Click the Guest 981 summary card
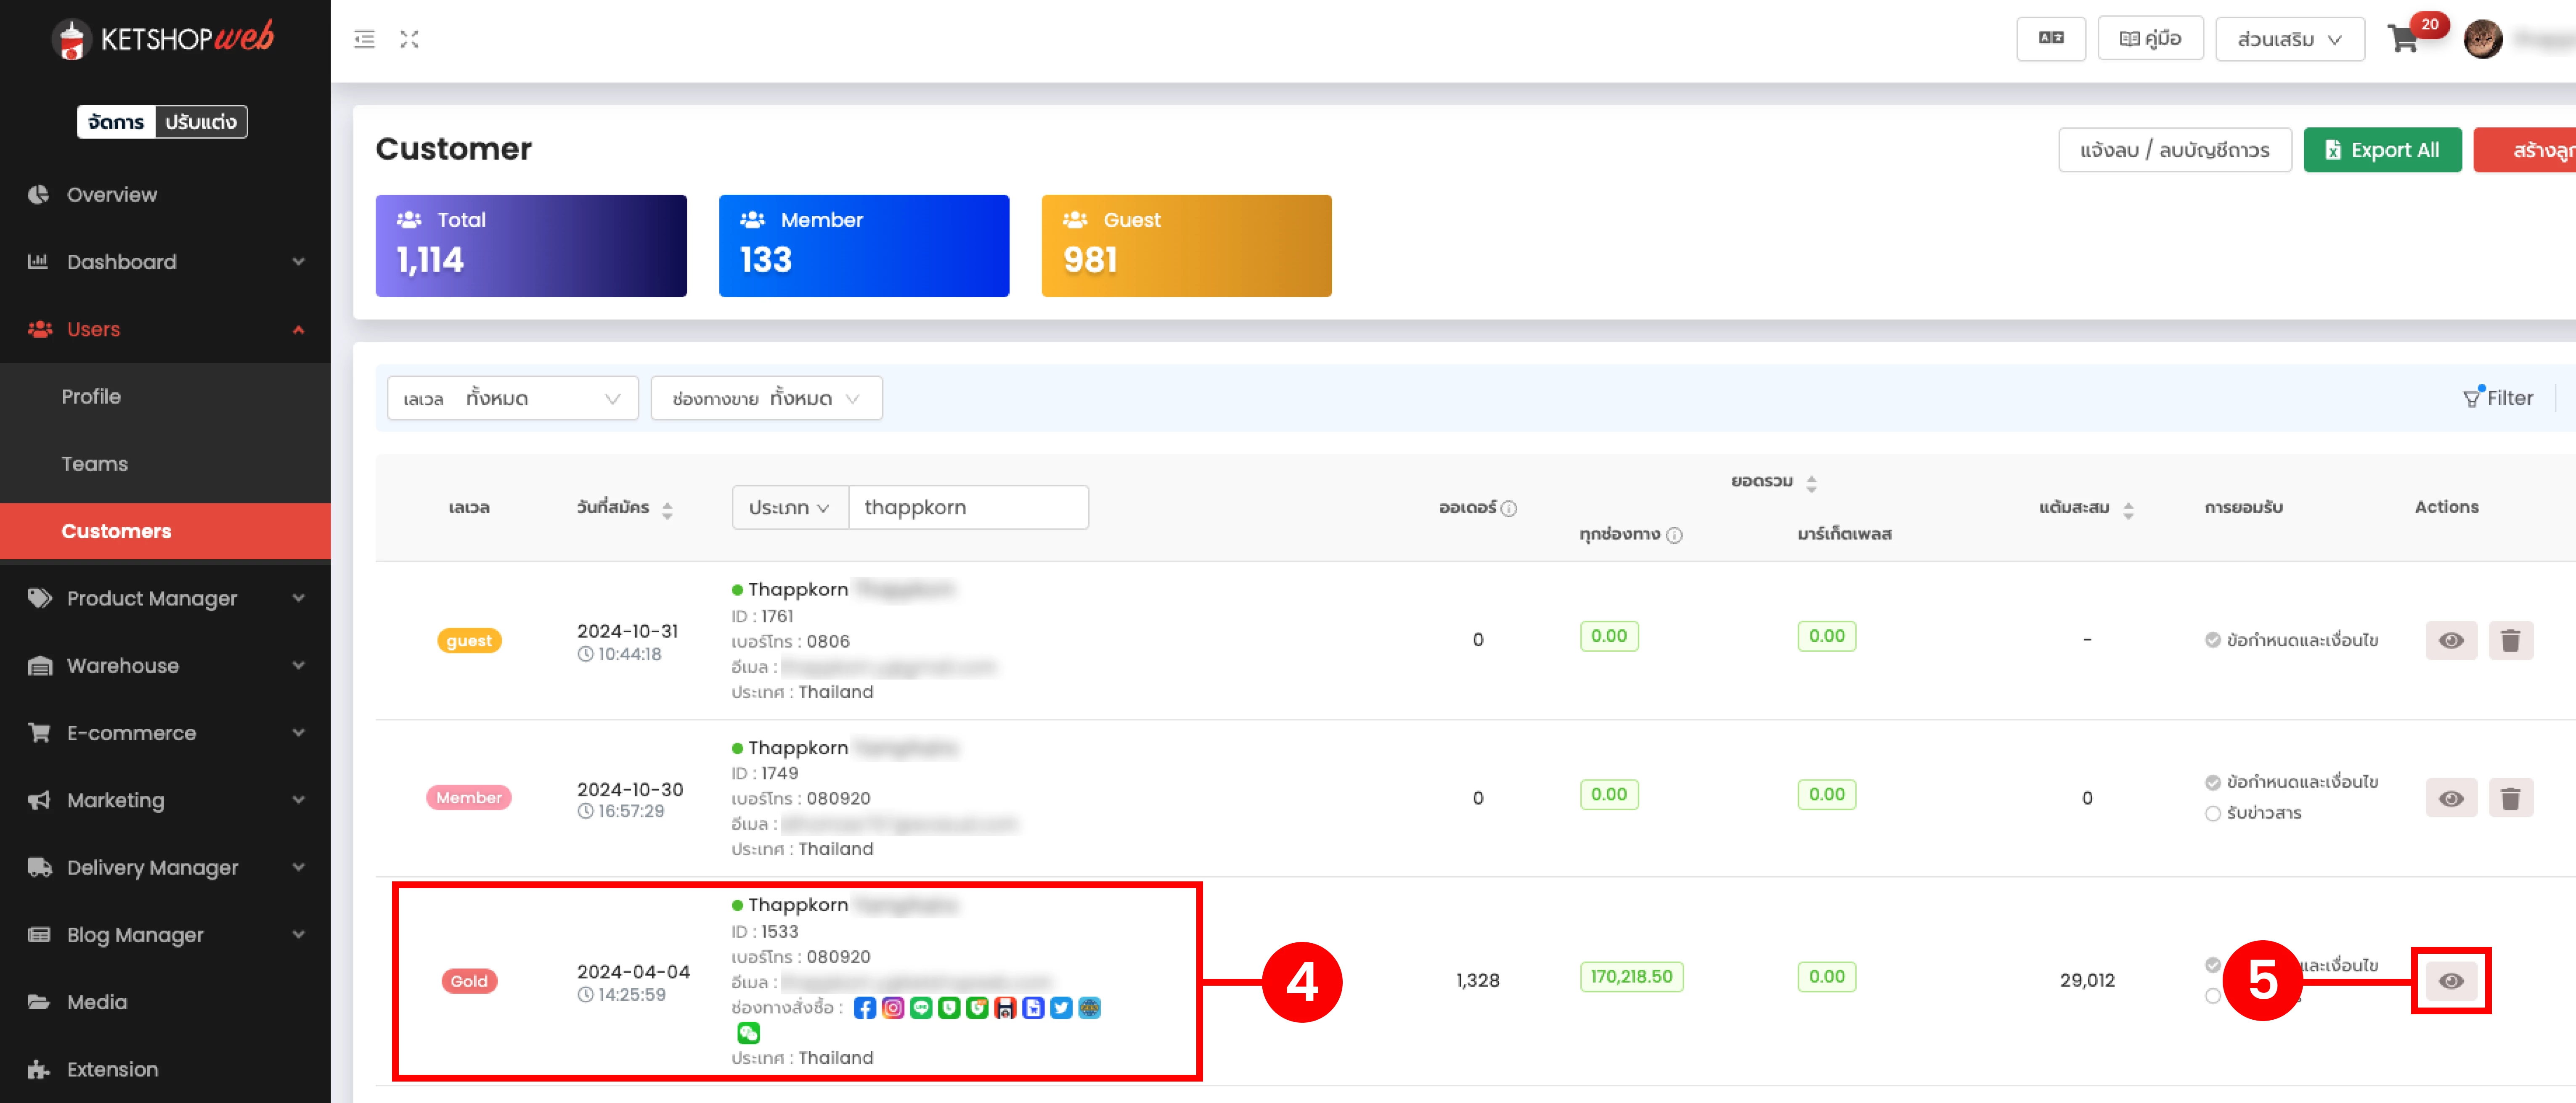Screen dimensions: 2576x1103 (1187, 246)
